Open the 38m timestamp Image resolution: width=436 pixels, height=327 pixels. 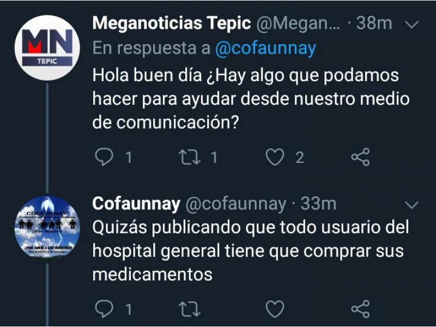[374, 23]
